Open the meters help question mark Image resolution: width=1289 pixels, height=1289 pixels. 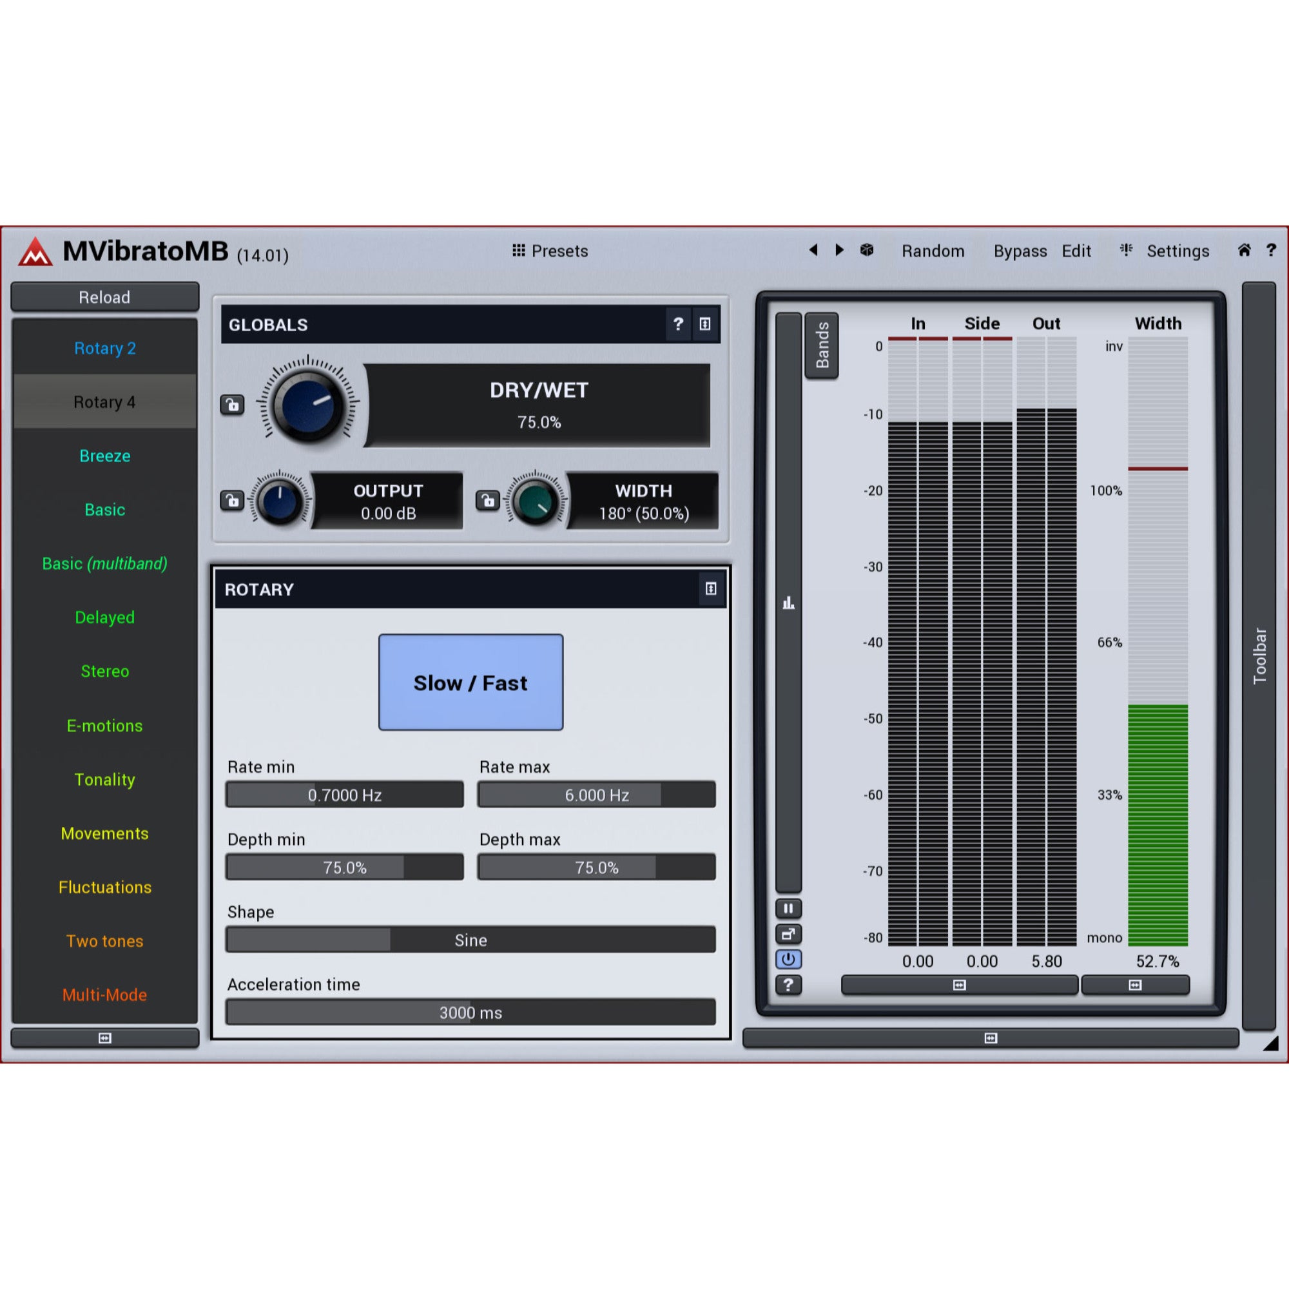tap(789, 984)
